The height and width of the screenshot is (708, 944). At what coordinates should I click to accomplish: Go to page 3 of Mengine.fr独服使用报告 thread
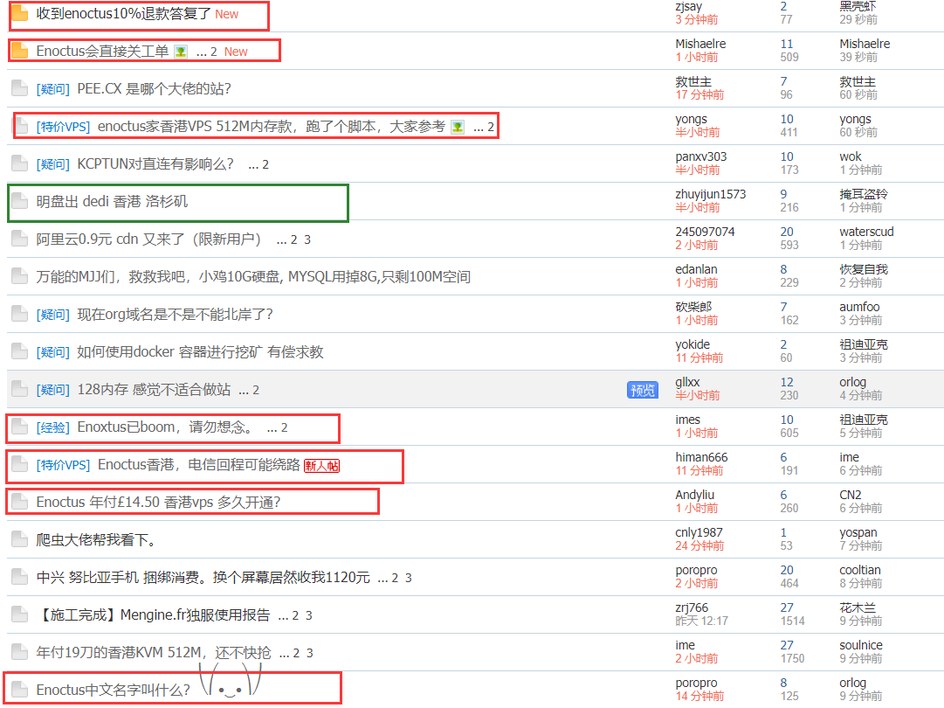pyautogui.click(x=309, y=616)
